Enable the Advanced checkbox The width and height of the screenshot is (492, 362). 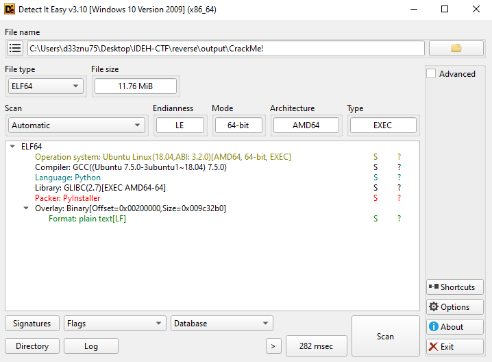click(x=431, y=74)
